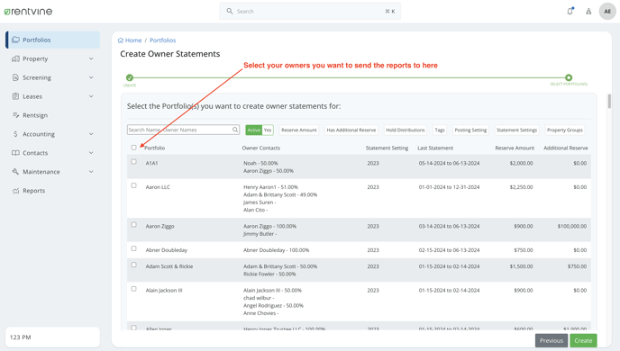This screenshot has height=351, width=620.
Task: Click the Property building icon in sidebar
Action: click(15, 58)
